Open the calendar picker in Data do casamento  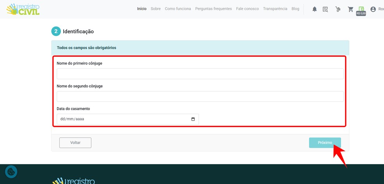(x=193, y=119)
